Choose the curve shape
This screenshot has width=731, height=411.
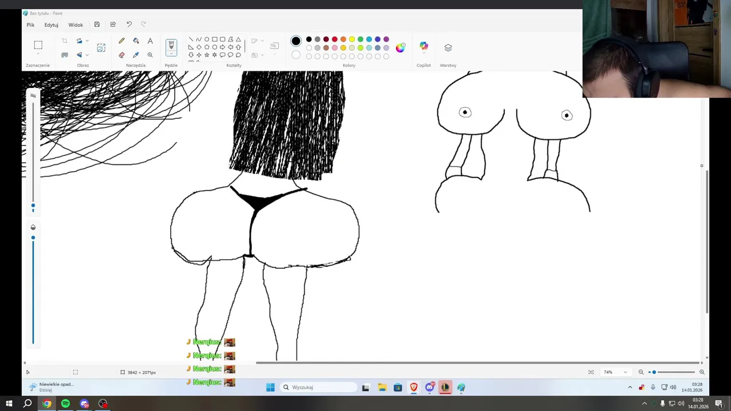[x=199, y=39]
